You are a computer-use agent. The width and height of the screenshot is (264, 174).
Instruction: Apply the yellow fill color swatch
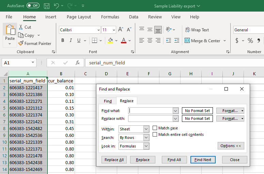110,41
